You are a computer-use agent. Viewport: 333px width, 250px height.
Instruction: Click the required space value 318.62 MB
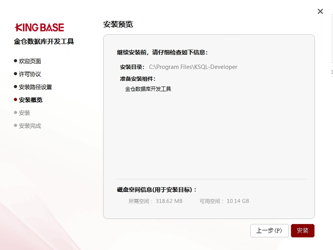[x=169, y=201]
